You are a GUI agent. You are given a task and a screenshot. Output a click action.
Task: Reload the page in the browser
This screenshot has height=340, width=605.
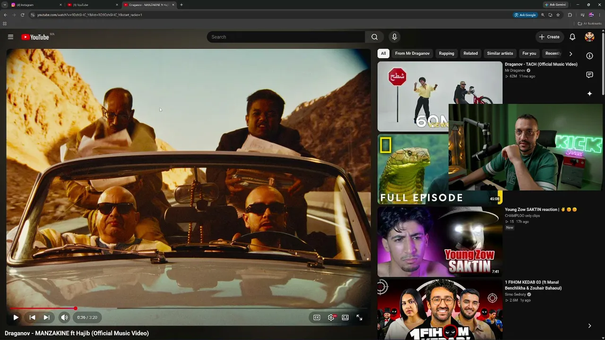(x=22, y=15)
